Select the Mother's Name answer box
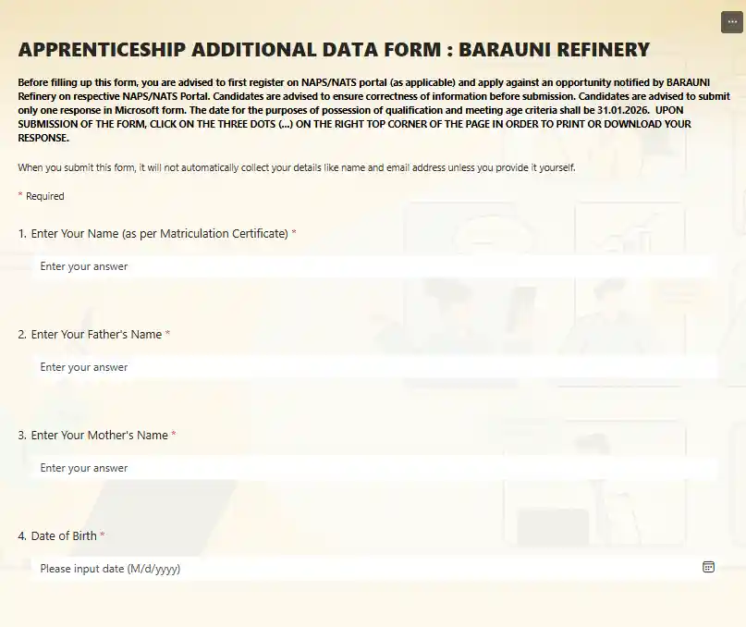Viewport: 746px width, 627px height. 373,468
